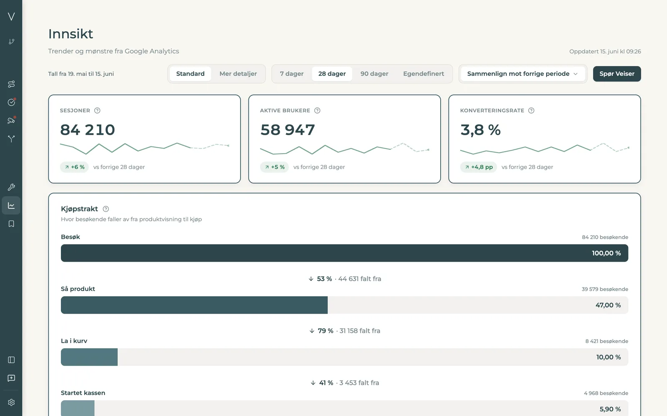Open the merge arrows icon in sidebar
Screen dimensions: 667x416
click(x=11, y=139)
